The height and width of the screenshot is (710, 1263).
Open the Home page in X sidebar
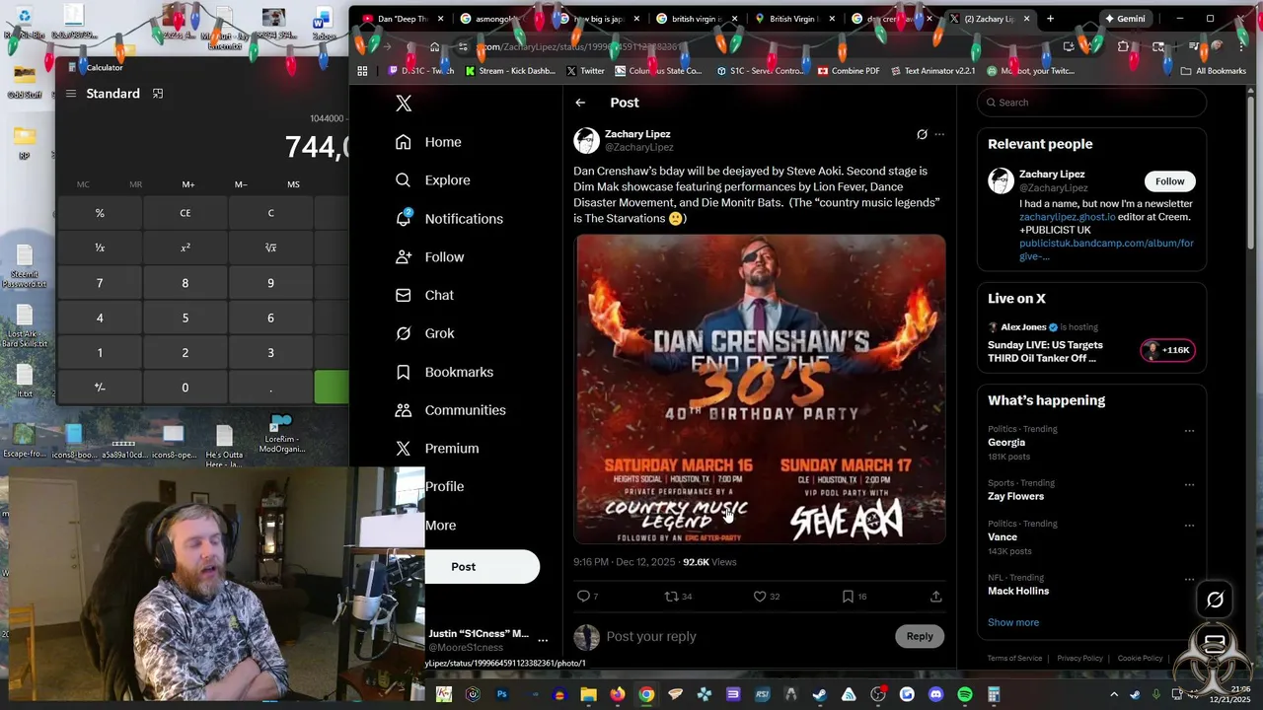tap(428, 142)
